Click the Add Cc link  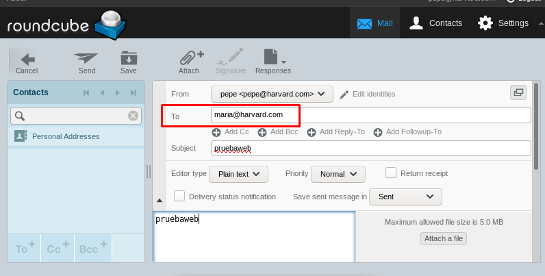point(231,131)
